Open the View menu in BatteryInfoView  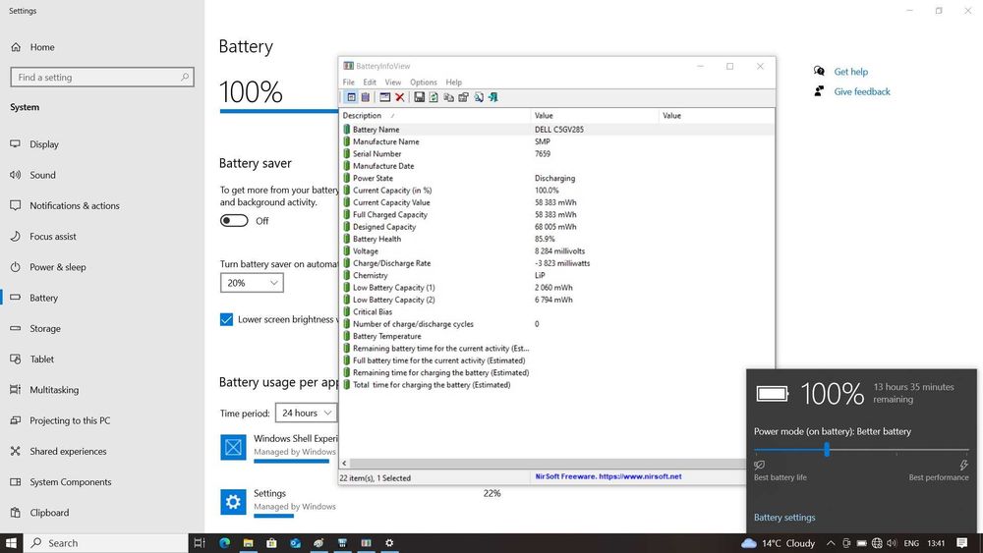click(392, 83)
